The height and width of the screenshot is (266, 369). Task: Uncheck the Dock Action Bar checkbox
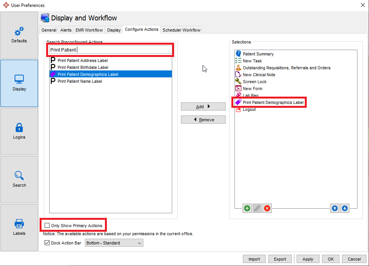click(x=47, y=243)
